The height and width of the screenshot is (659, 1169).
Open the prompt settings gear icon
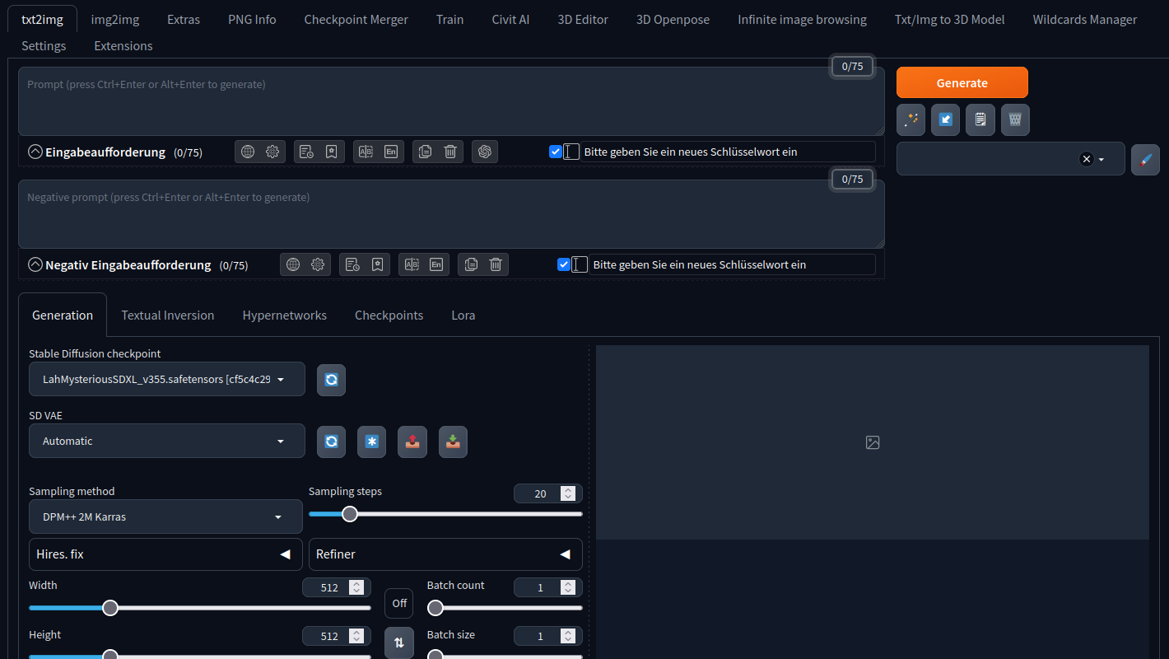[272, 152]
